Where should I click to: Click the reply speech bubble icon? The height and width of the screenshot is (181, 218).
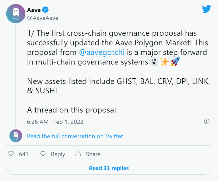[x=43, y=154]
